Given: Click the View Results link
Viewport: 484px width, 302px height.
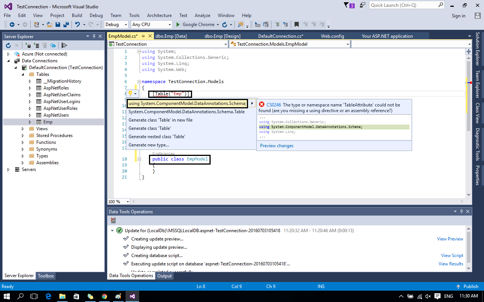Looking at the screenshot, I should [451, 264].
